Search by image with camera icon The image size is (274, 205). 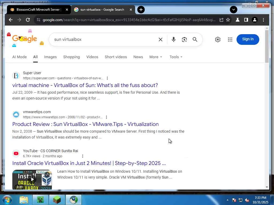(x=184, y=40)
